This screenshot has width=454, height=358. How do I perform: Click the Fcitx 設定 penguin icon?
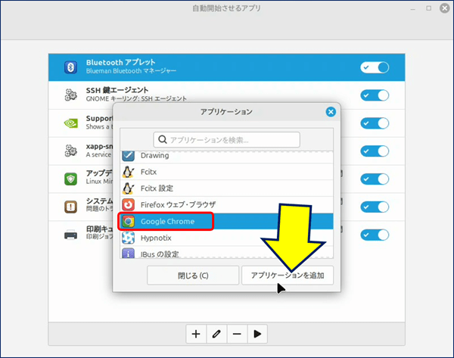pyautogui.click(x=129, y=188)
